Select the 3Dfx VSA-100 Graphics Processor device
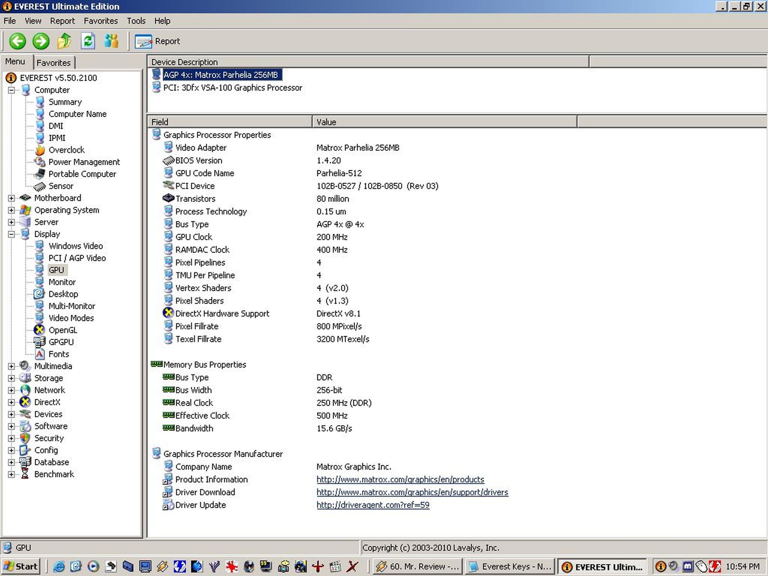 tap(232, 88)
